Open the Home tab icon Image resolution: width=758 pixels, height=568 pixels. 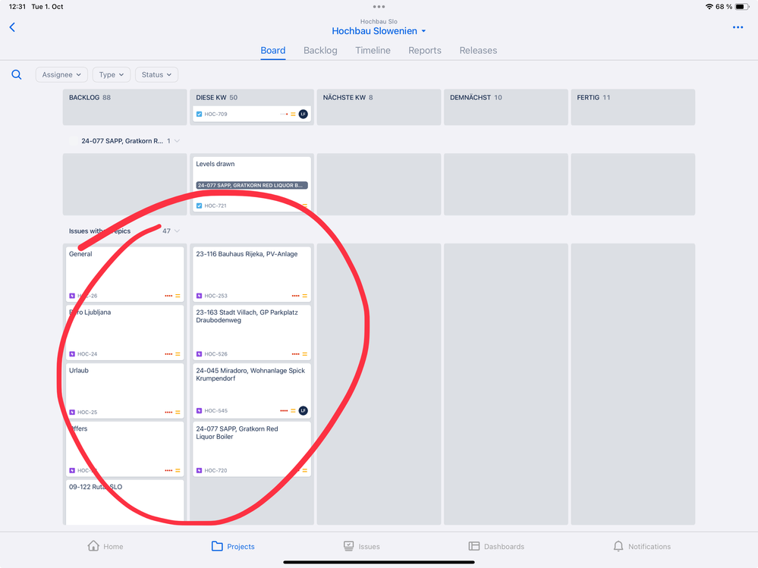click(93, 546)
